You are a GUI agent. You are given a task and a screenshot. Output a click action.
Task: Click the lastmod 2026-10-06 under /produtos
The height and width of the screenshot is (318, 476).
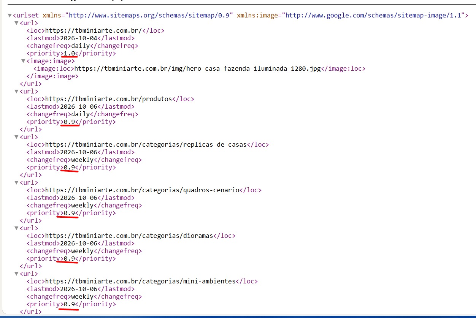(79, 106)
